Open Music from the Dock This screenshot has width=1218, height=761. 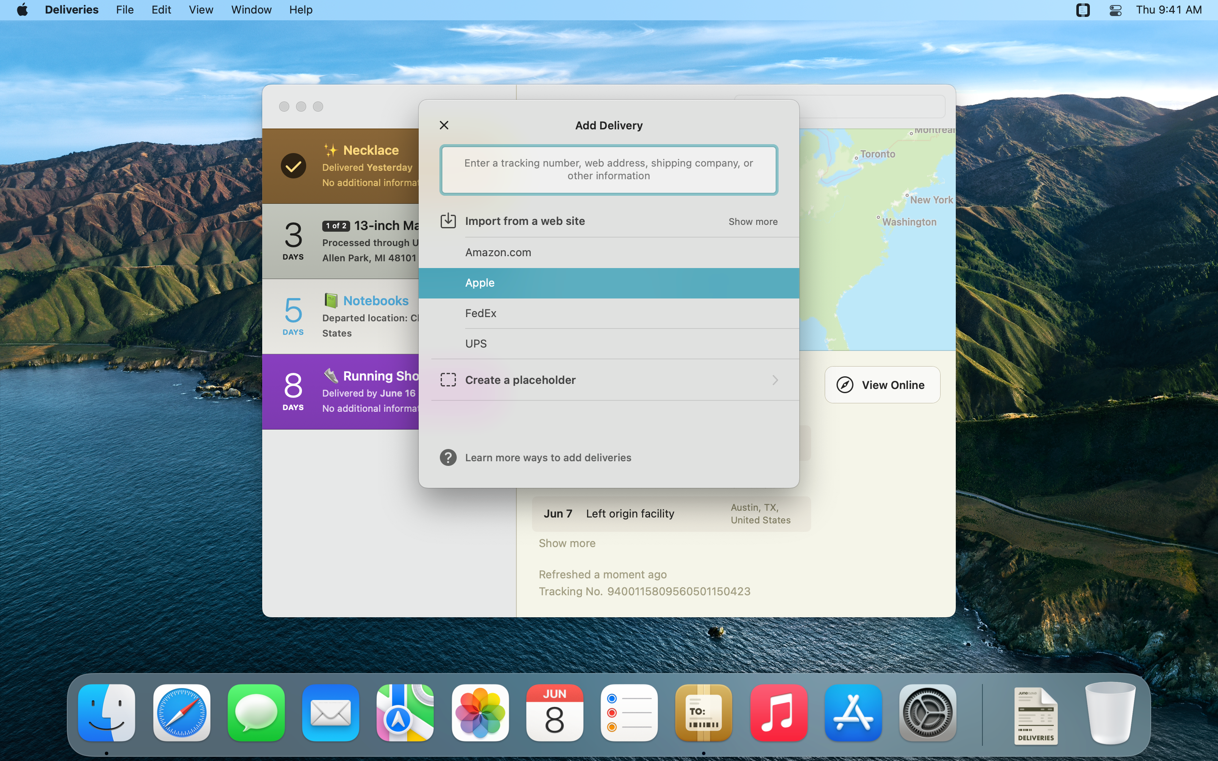pos(779,713)
